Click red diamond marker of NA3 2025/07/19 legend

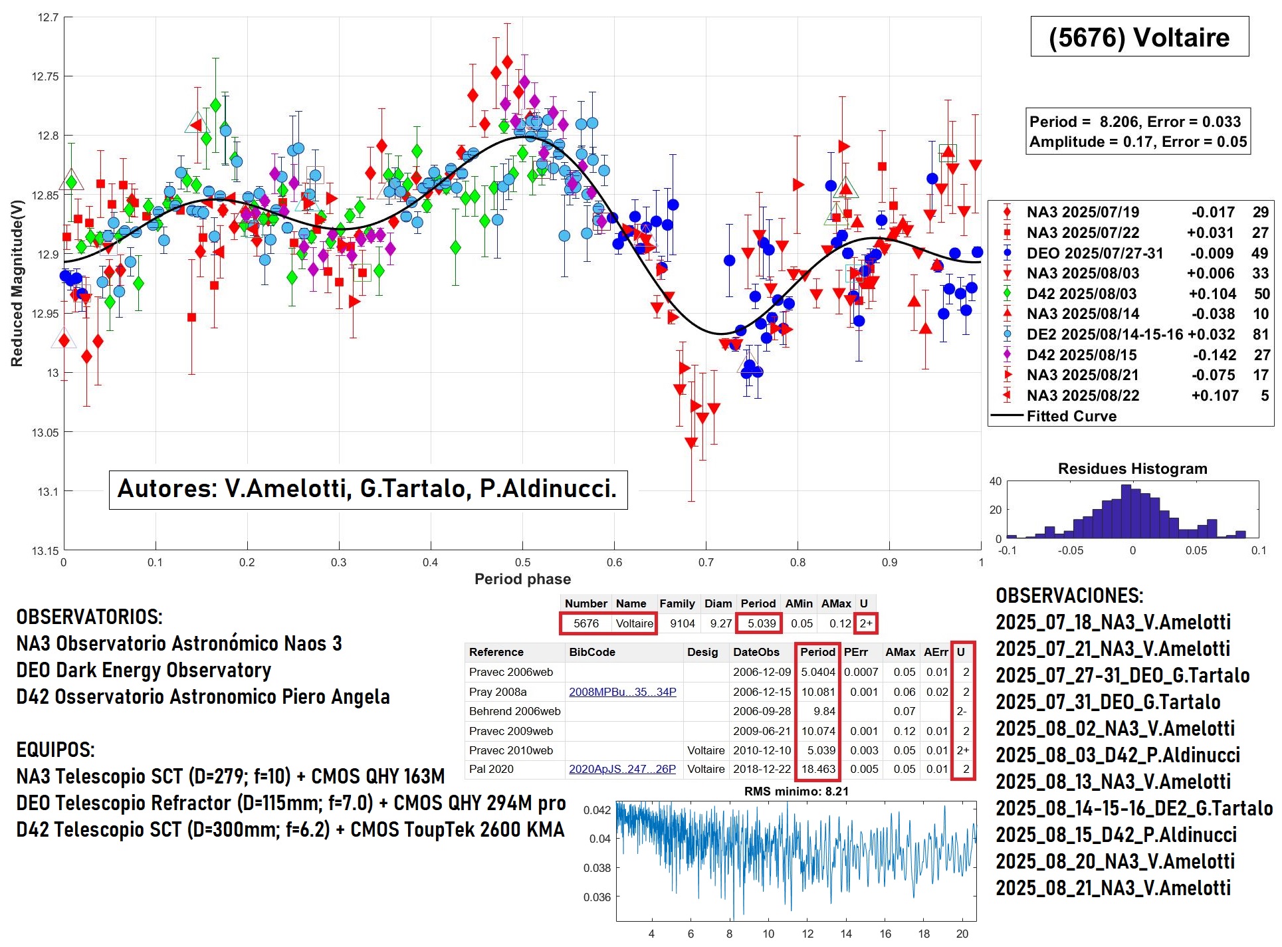pos(1007,212)
